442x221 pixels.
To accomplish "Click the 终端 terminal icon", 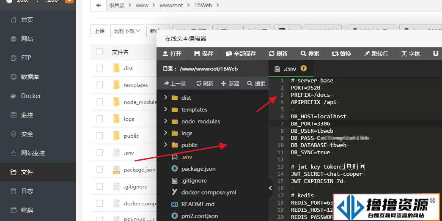I will point(13,210).
